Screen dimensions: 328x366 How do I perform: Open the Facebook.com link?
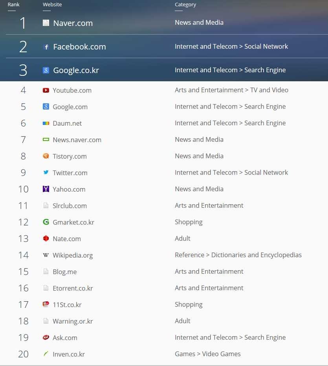[x=80, y=47]
